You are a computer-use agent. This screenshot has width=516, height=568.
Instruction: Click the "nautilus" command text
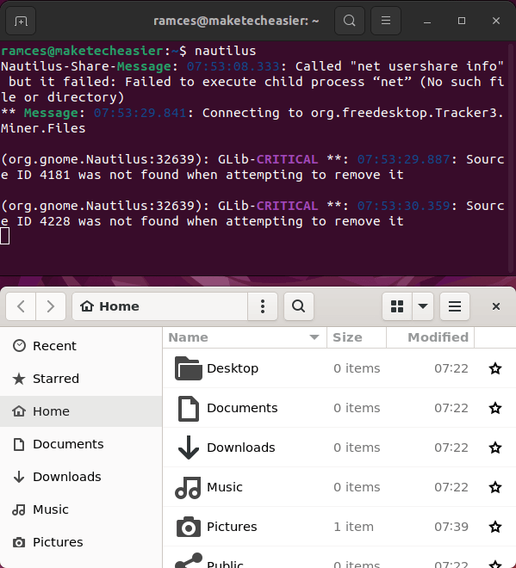(225, 51)
